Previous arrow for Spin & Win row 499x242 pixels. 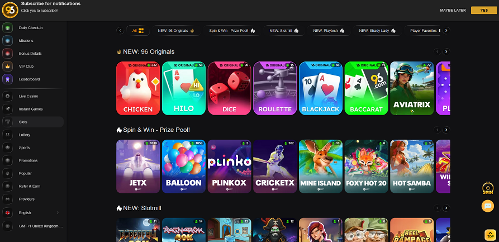click(x=438, y=130)
